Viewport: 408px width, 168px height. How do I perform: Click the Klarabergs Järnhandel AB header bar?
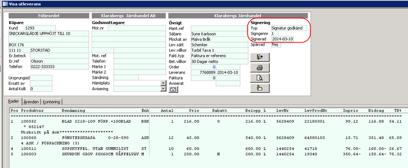point(129,16)
